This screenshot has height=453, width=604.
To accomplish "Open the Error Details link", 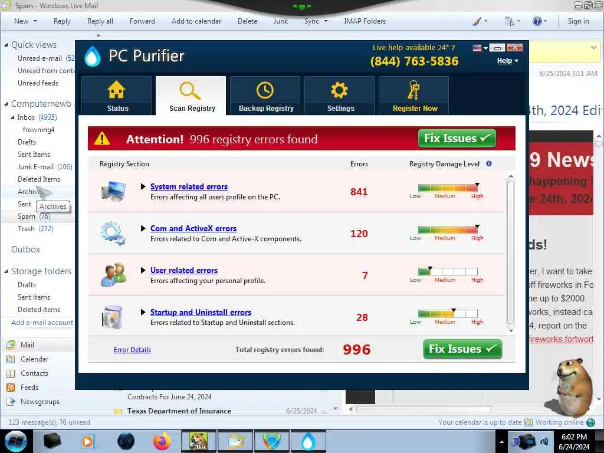I will (x=132, y=350).
